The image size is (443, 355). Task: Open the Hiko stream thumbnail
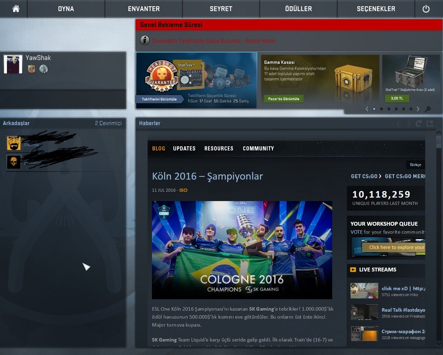pyautogui.click(x=364, y=291)
